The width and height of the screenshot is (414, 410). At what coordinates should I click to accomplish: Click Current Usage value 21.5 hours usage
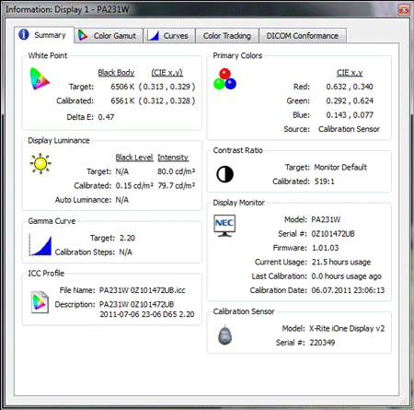click(341, 262)
